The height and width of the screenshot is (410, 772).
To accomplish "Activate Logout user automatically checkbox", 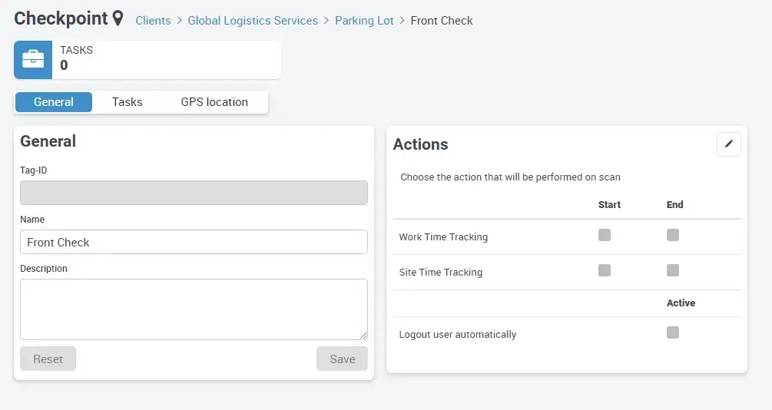I will (x=673, y=332).
